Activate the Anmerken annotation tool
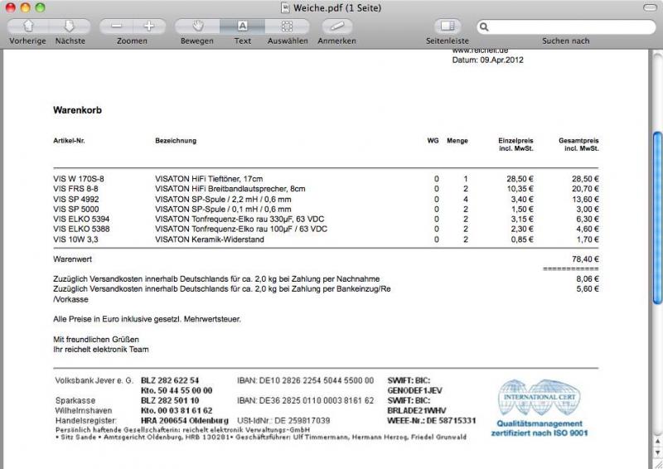The image size is (663, 469). click(x=337, y=27)
